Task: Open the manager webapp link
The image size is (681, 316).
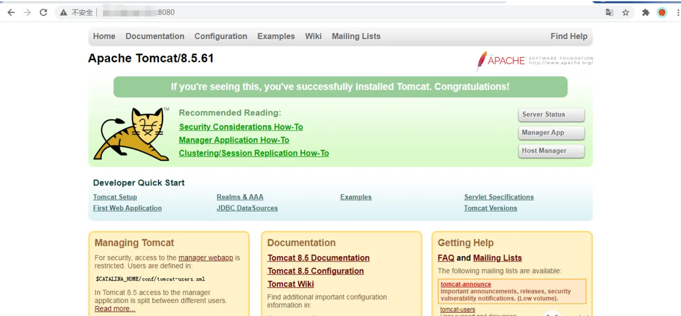Action: pyautogui.click(x=206, y=258)
